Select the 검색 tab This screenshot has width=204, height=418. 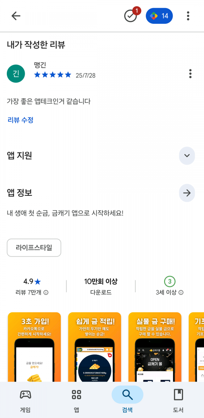click(x=128, y=400)
